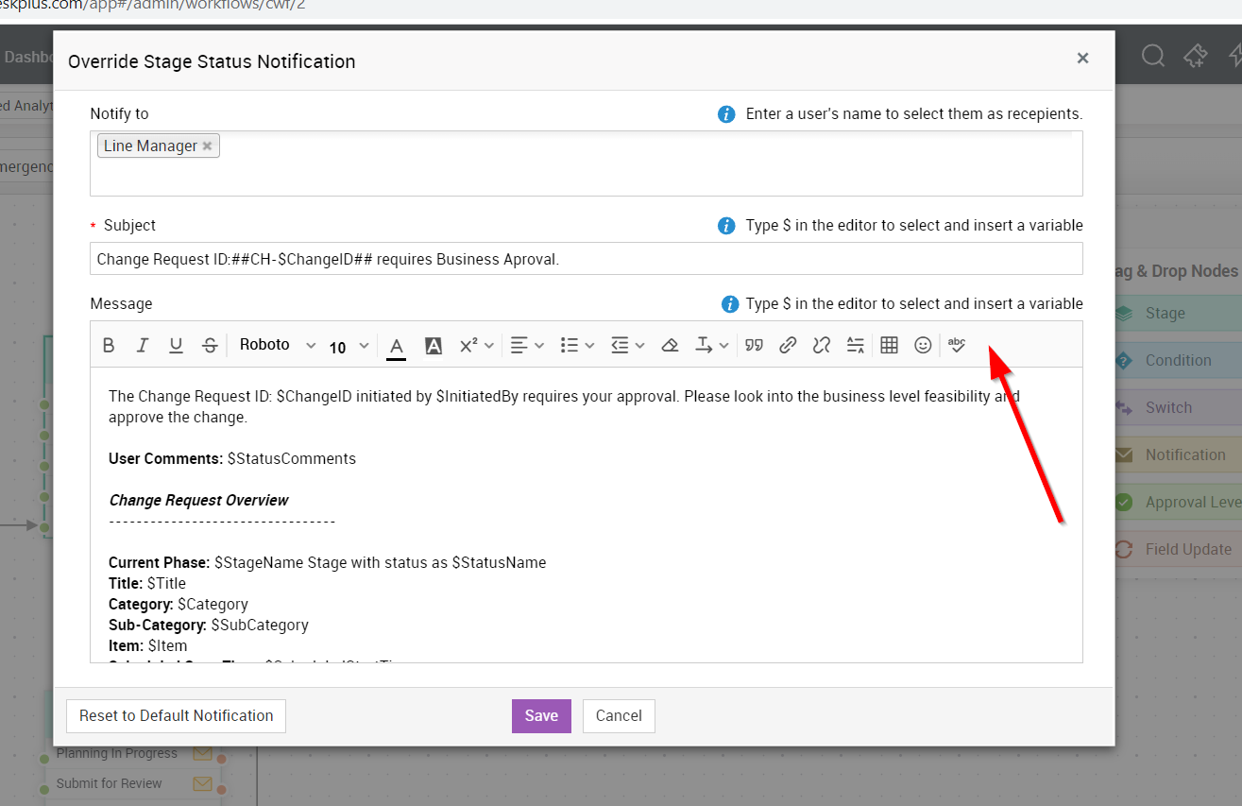This screenshot has width=1242, height=806.
Task: Open the font size 10 dropdown
Action: pos(349,347)
